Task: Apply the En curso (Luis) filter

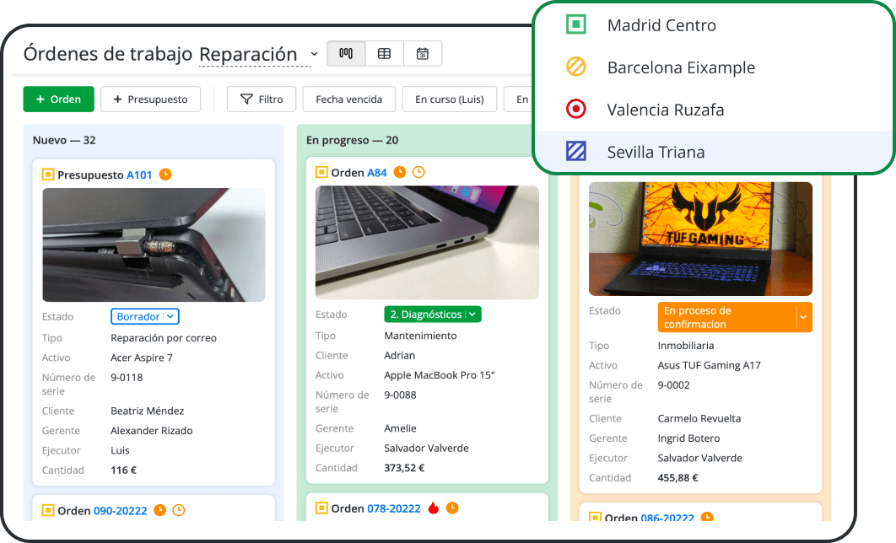Action: (450, 99)
